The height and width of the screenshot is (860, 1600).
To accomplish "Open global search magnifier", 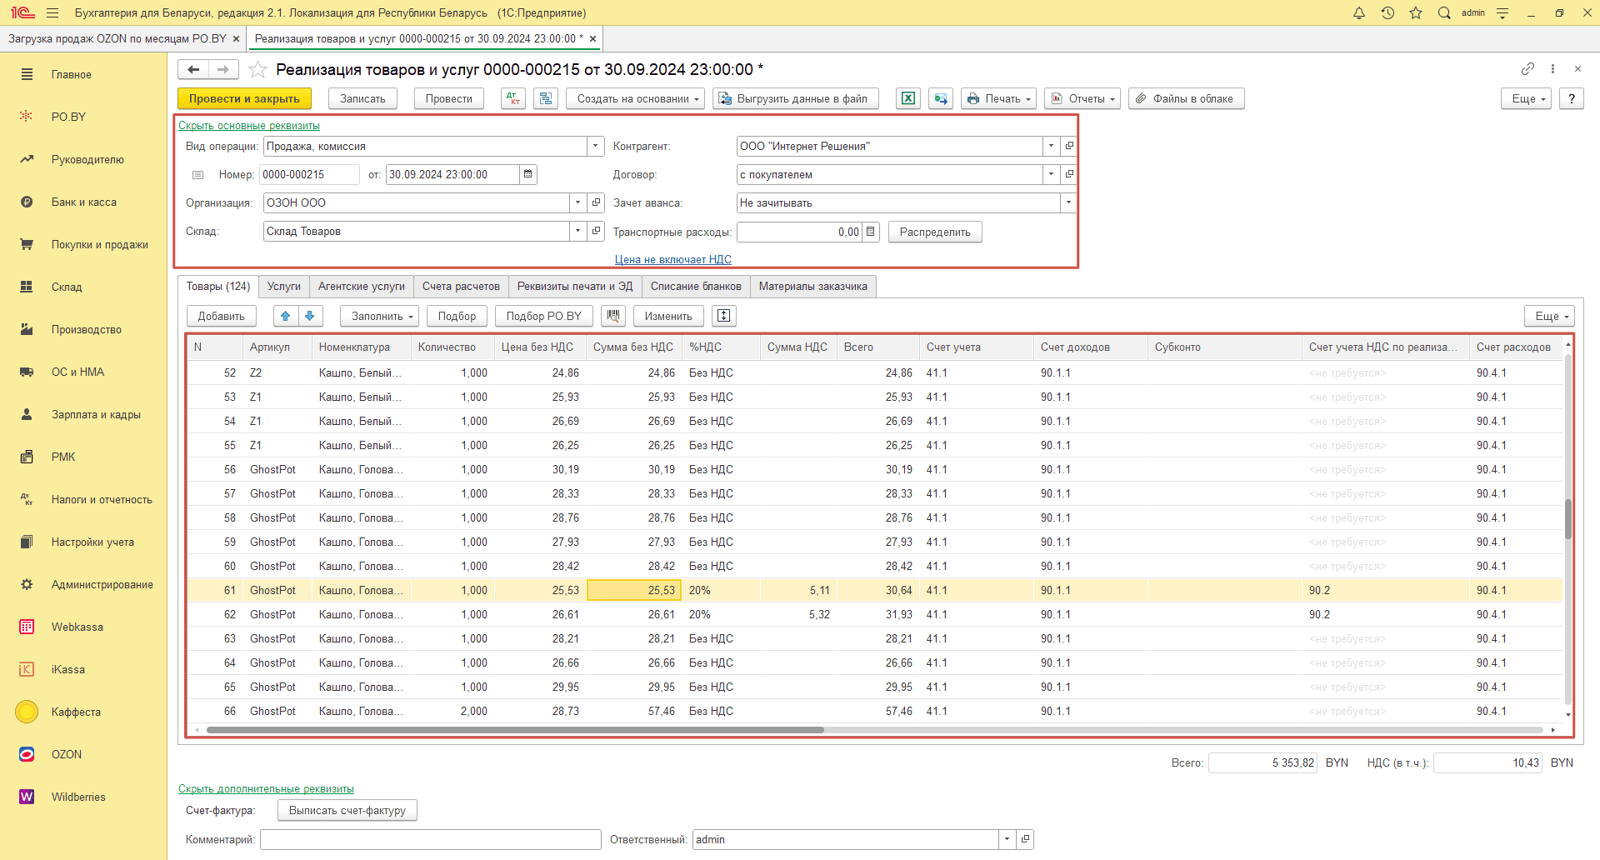I will coord(1444,12).
